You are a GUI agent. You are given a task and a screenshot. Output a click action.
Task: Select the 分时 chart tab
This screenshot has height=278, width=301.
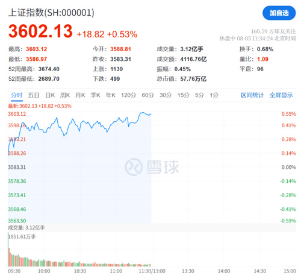tap(17, 95)
